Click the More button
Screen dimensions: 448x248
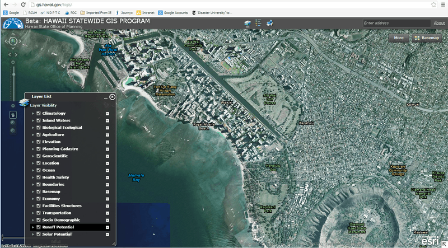tap(398, 38)
